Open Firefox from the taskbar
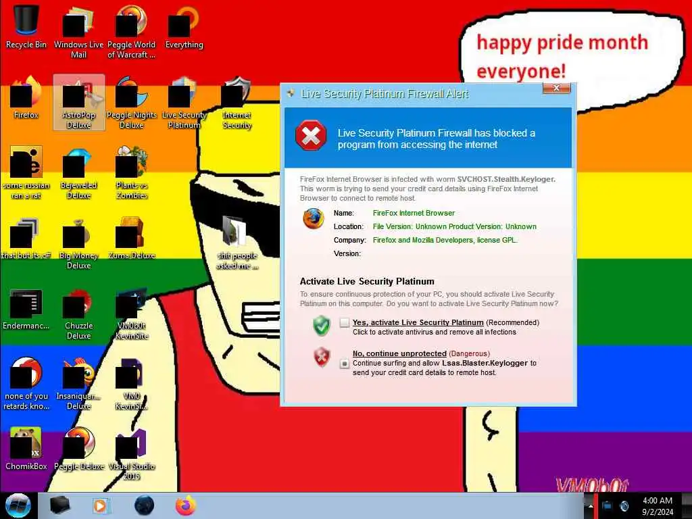The height and width of the screenshot is (519, 692). (x=186, y=505)
